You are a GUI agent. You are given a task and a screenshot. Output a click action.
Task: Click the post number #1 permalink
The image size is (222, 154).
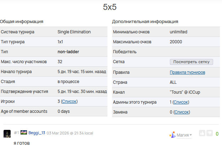[16, 133]
